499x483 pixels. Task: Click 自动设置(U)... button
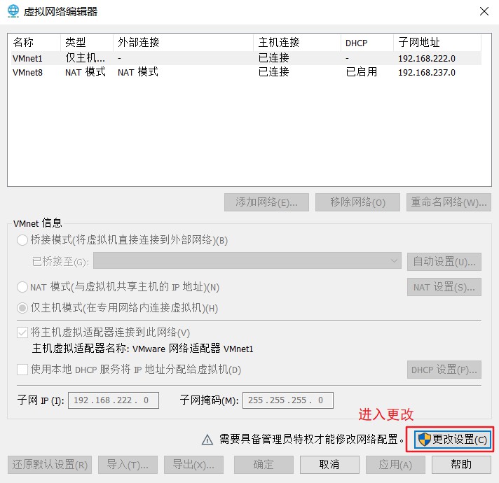tap(444, 262)
